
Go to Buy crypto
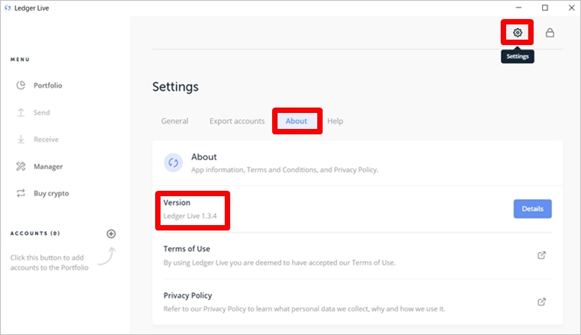tap(51, 193)
